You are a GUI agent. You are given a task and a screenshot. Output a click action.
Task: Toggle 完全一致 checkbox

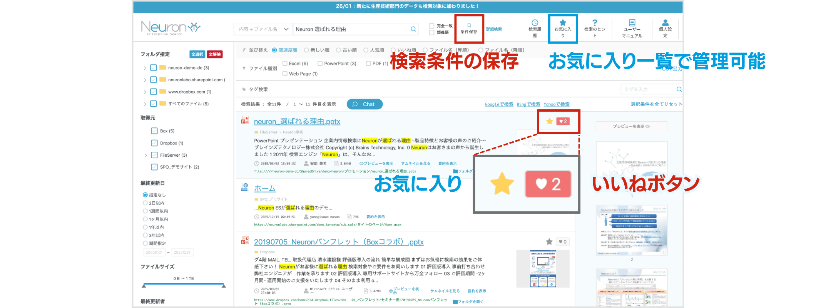[x=431, y=26]
